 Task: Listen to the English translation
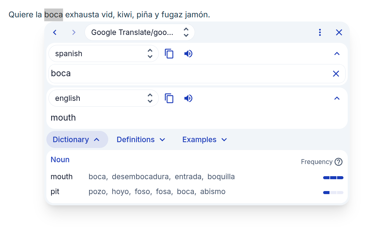[x=188, y=98]
